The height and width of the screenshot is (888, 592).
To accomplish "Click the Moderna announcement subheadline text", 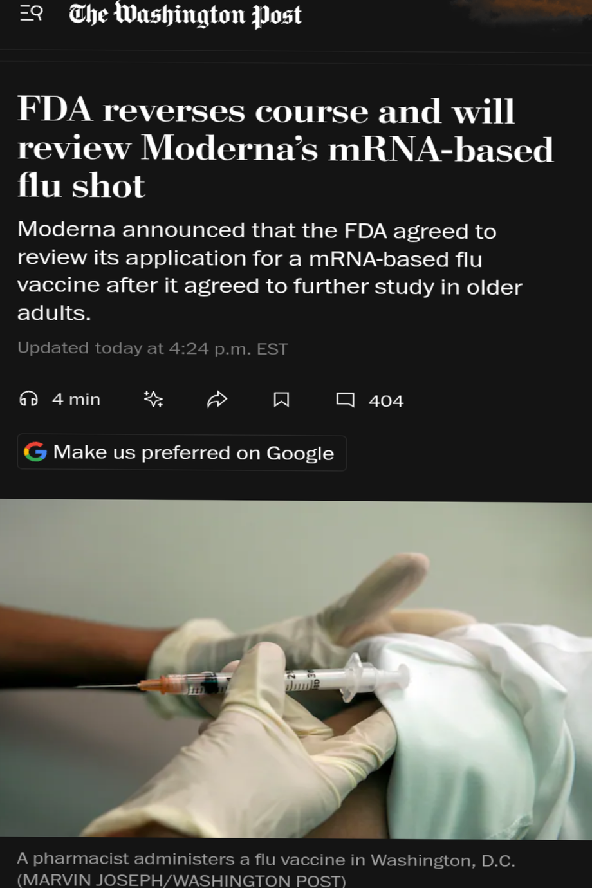I will pos(270,271).
